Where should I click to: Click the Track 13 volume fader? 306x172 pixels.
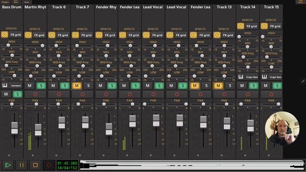[227, 124]
